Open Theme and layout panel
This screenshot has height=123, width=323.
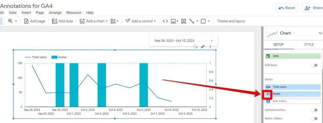click(231, 21)
